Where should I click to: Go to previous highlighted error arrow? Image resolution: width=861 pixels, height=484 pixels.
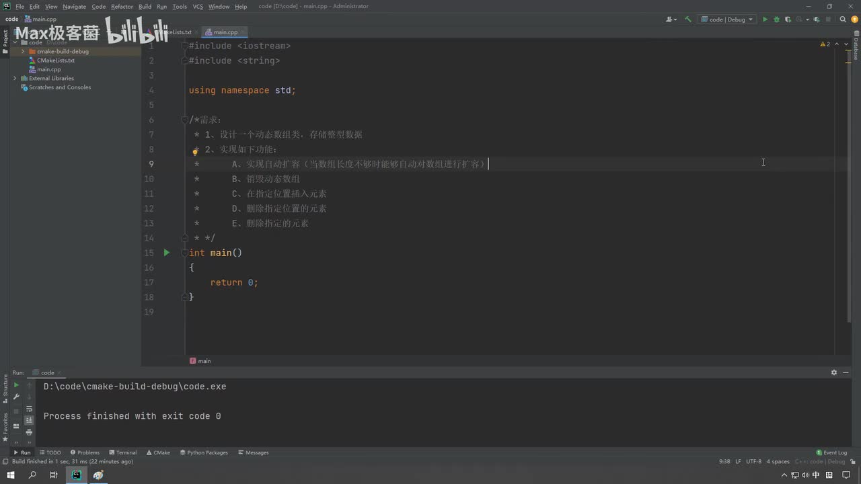click(x=836, y=44)
